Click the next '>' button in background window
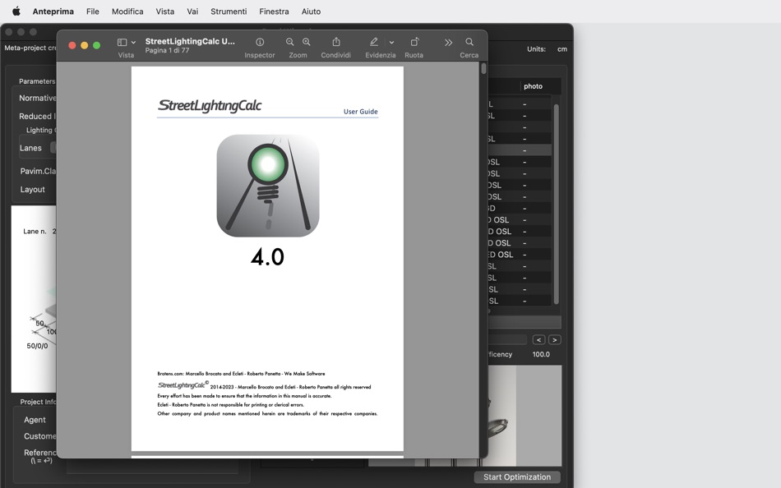 [554, 339]
